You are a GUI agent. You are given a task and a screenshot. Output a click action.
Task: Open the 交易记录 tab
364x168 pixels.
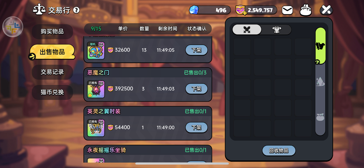pyautogui.click(x=52, y=72)
